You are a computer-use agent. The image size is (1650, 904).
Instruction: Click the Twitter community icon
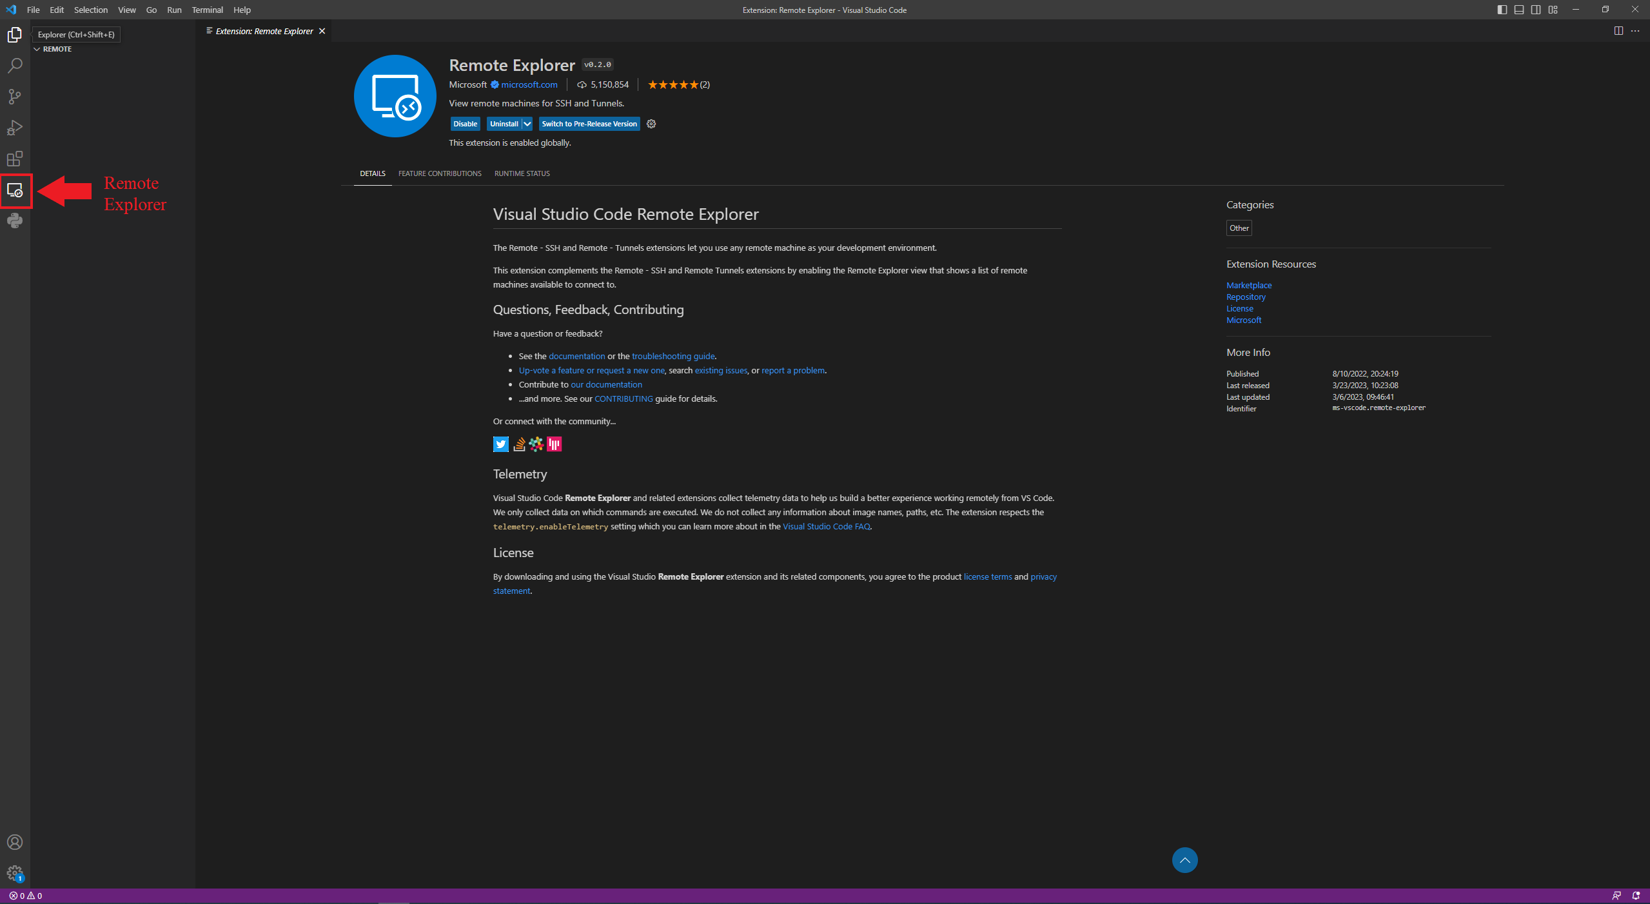[x=500, y=444]
